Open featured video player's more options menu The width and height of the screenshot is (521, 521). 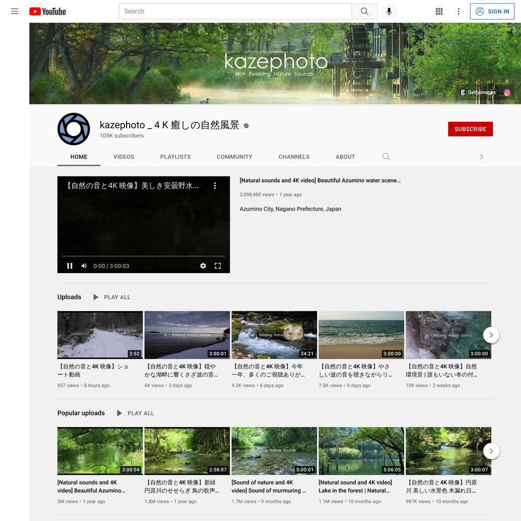(215, 186)
